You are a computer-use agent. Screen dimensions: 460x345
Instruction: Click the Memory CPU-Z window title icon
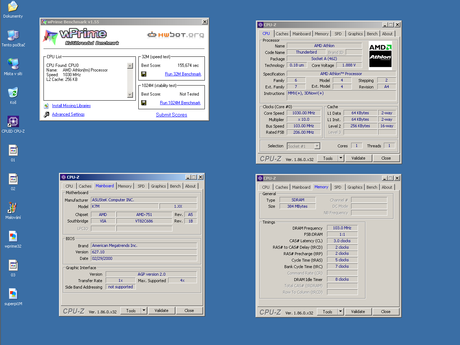coord(260,178)
